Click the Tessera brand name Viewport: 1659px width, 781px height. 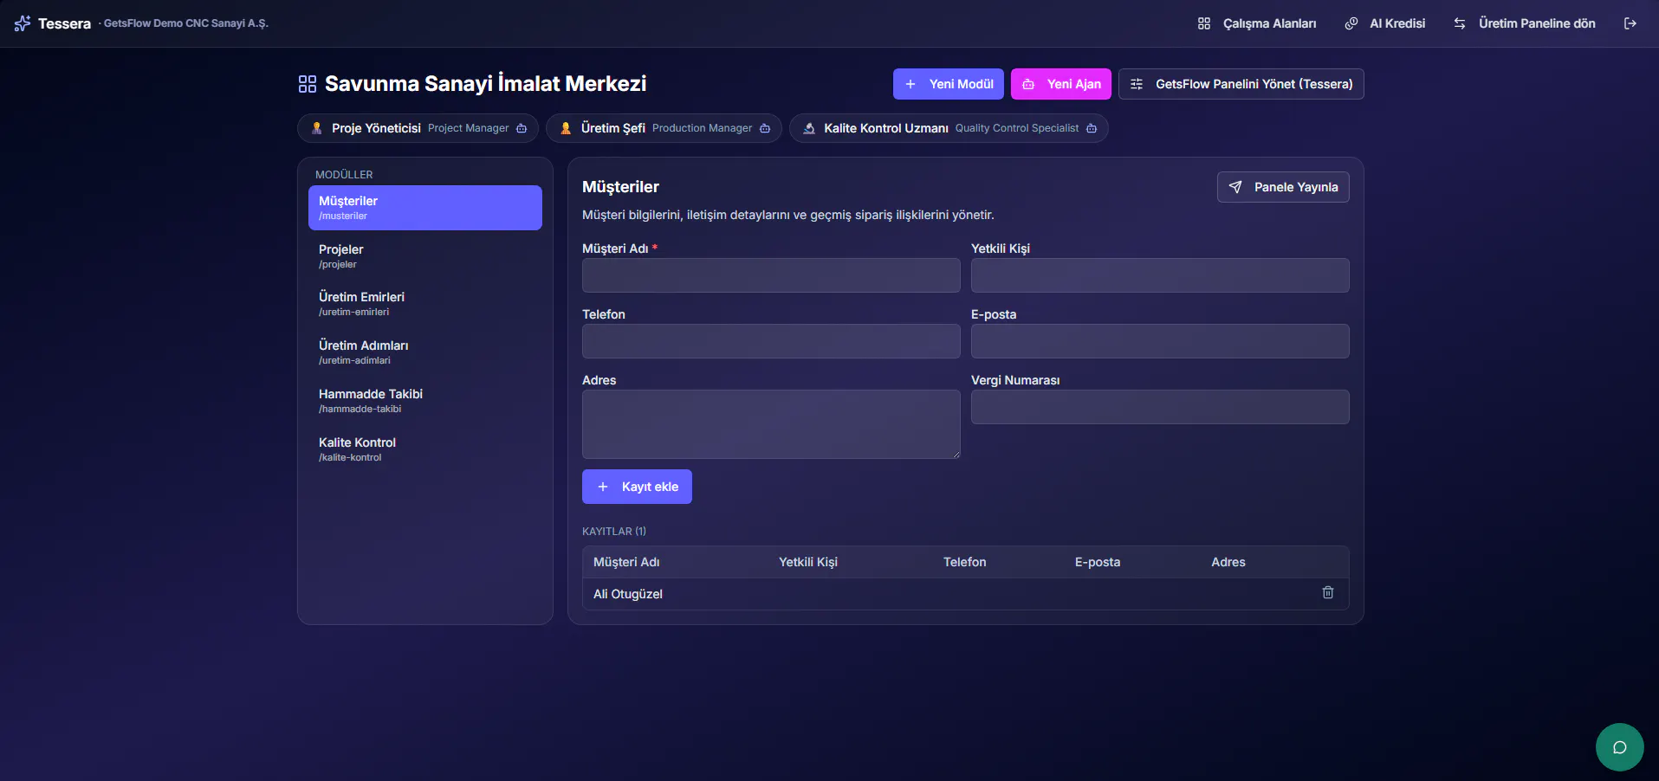[64, 23]
